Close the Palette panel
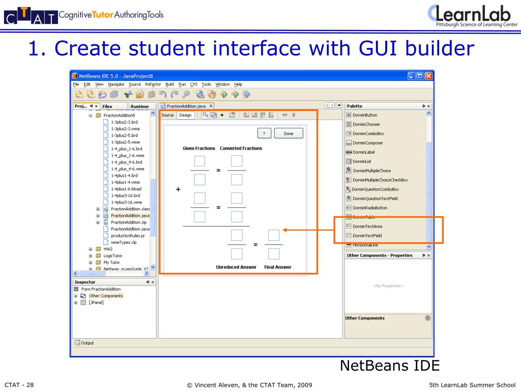 pos(428,106)
